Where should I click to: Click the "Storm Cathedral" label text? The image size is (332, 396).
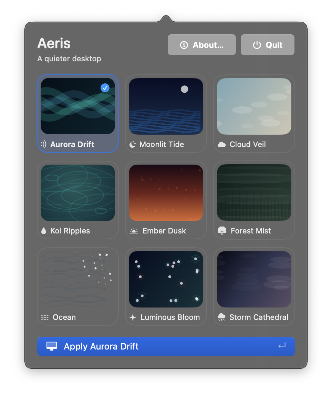click(259, 317)
